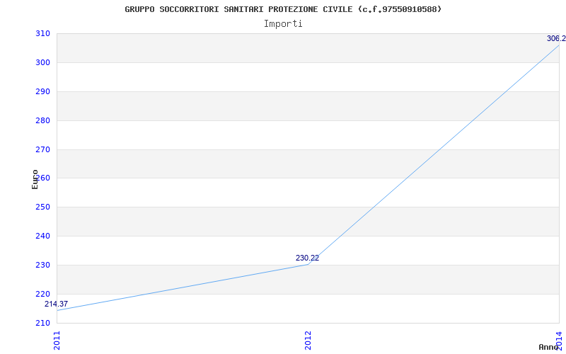
Task: Click the 2014 x-axis label
Action: (x=559, y=341)
